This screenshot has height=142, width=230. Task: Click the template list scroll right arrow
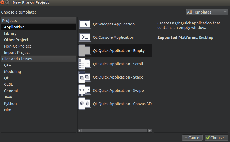150,131
